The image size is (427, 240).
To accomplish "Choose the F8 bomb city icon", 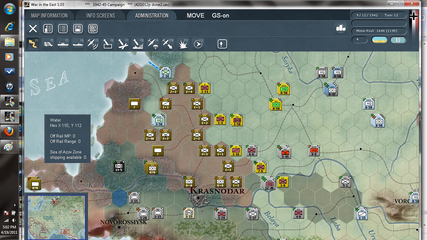I will [x=138, y=44].
